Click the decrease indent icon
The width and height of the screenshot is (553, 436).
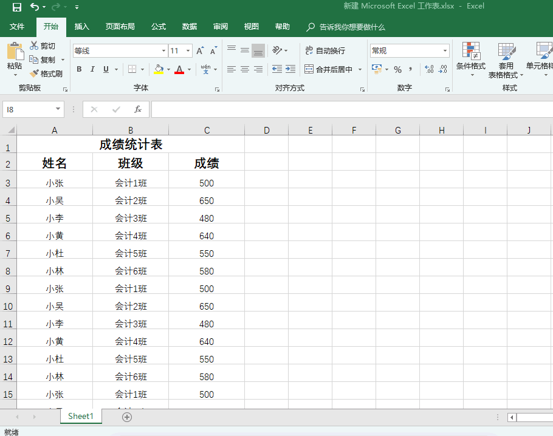277,69
